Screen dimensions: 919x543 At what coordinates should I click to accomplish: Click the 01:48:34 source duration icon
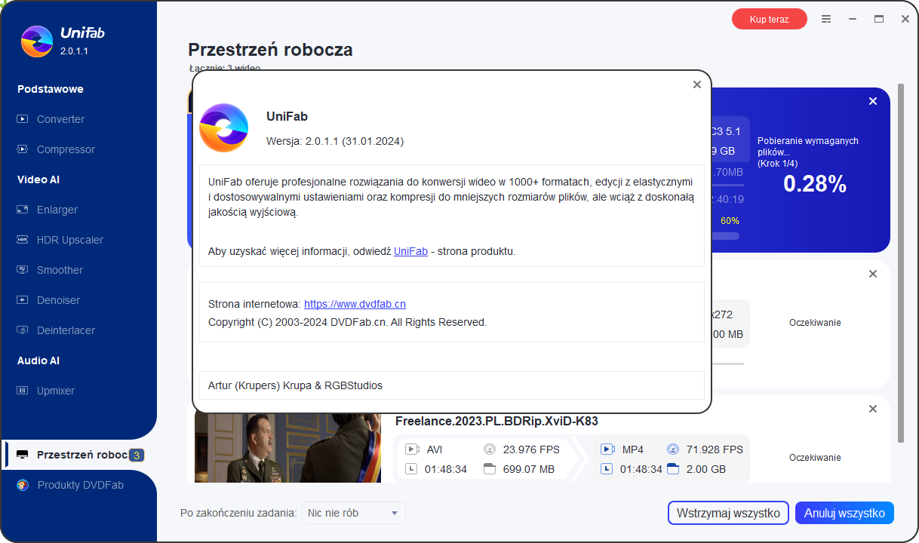click(412, 469)
